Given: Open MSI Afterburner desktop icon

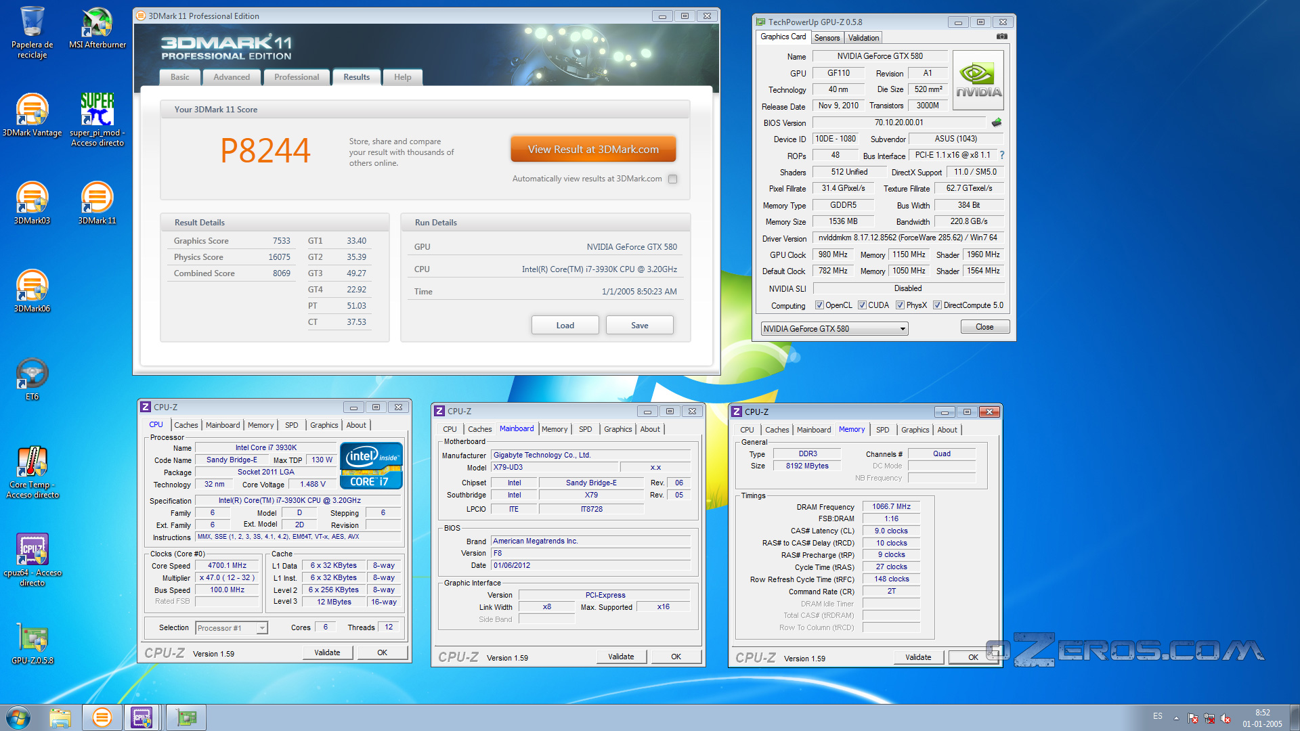Looking at the screenshot, I should 97,28.
